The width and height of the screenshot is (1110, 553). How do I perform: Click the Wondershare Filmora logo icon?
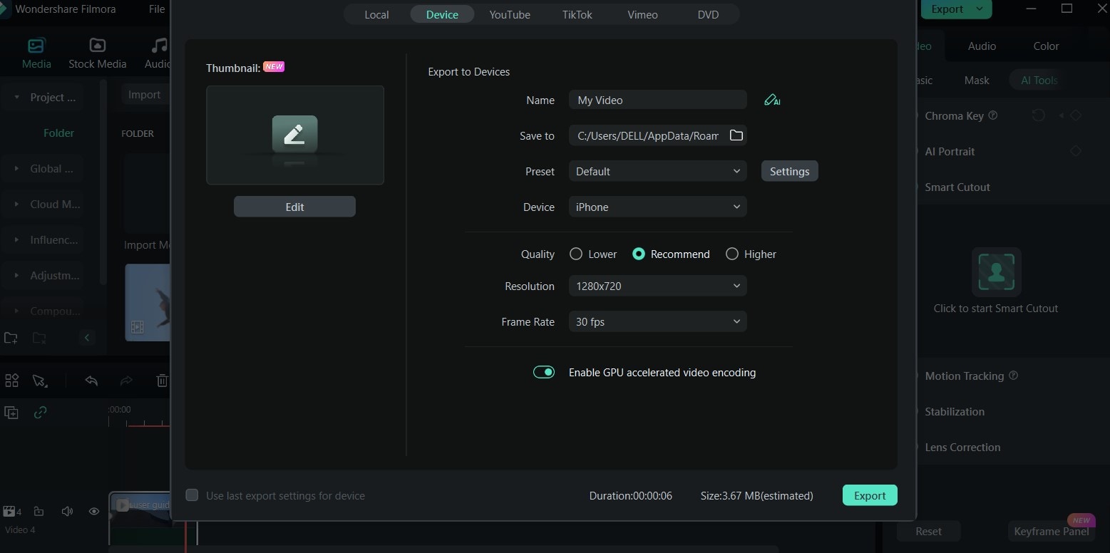pyautogui.click(x=5, y=9)
